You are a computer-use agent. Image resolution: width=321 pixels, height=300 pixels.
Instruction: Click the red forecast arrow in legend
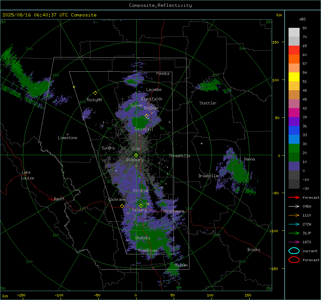(294, 197)
